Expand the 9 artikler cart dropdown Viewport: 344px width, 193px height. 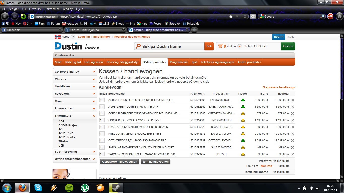coord(239,46)
